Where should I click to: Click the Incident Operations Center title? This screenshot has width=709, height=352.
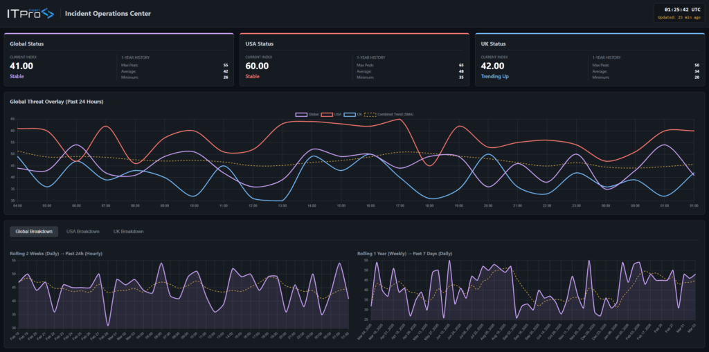pyautogui.click(x=107, y=13)
